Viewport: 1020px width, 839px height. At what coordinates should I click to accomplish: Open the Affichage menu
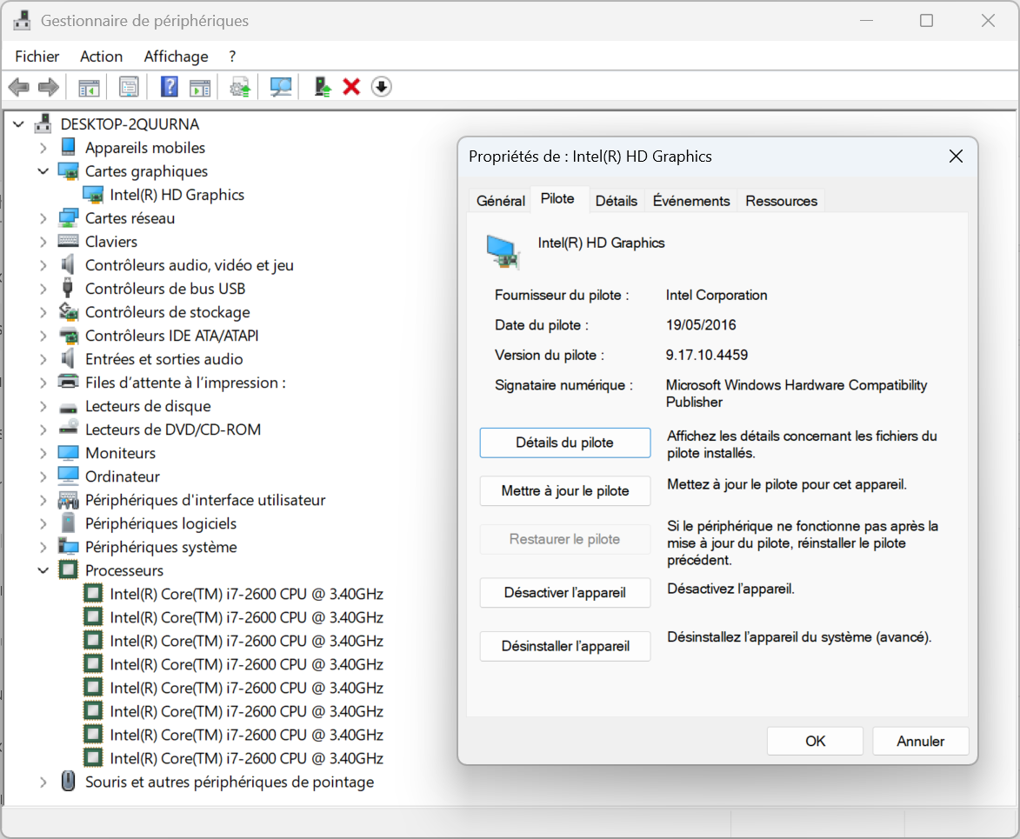[177, 57]
